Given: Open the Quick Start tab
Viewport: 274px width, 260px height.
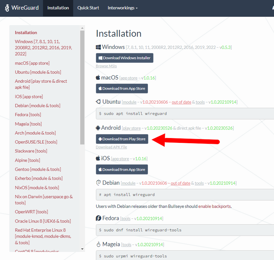Looking at the screenshot, I should [88, 8].
